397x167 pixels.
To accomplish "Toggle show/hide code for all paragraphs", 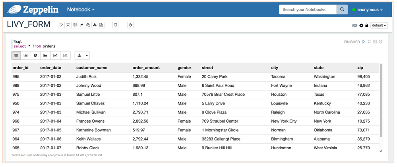I will [x=68, y=25].
